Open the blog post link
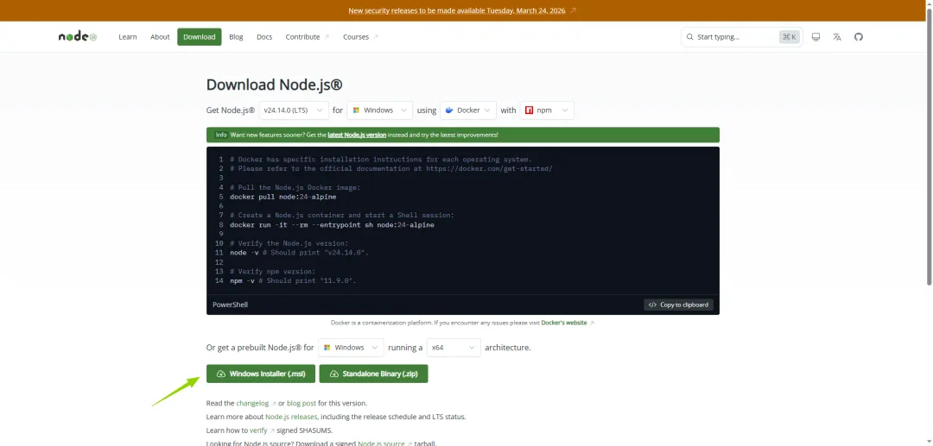The height and width of the screenshot is (446, 933). pyautogui.click(x=301, y=403)
